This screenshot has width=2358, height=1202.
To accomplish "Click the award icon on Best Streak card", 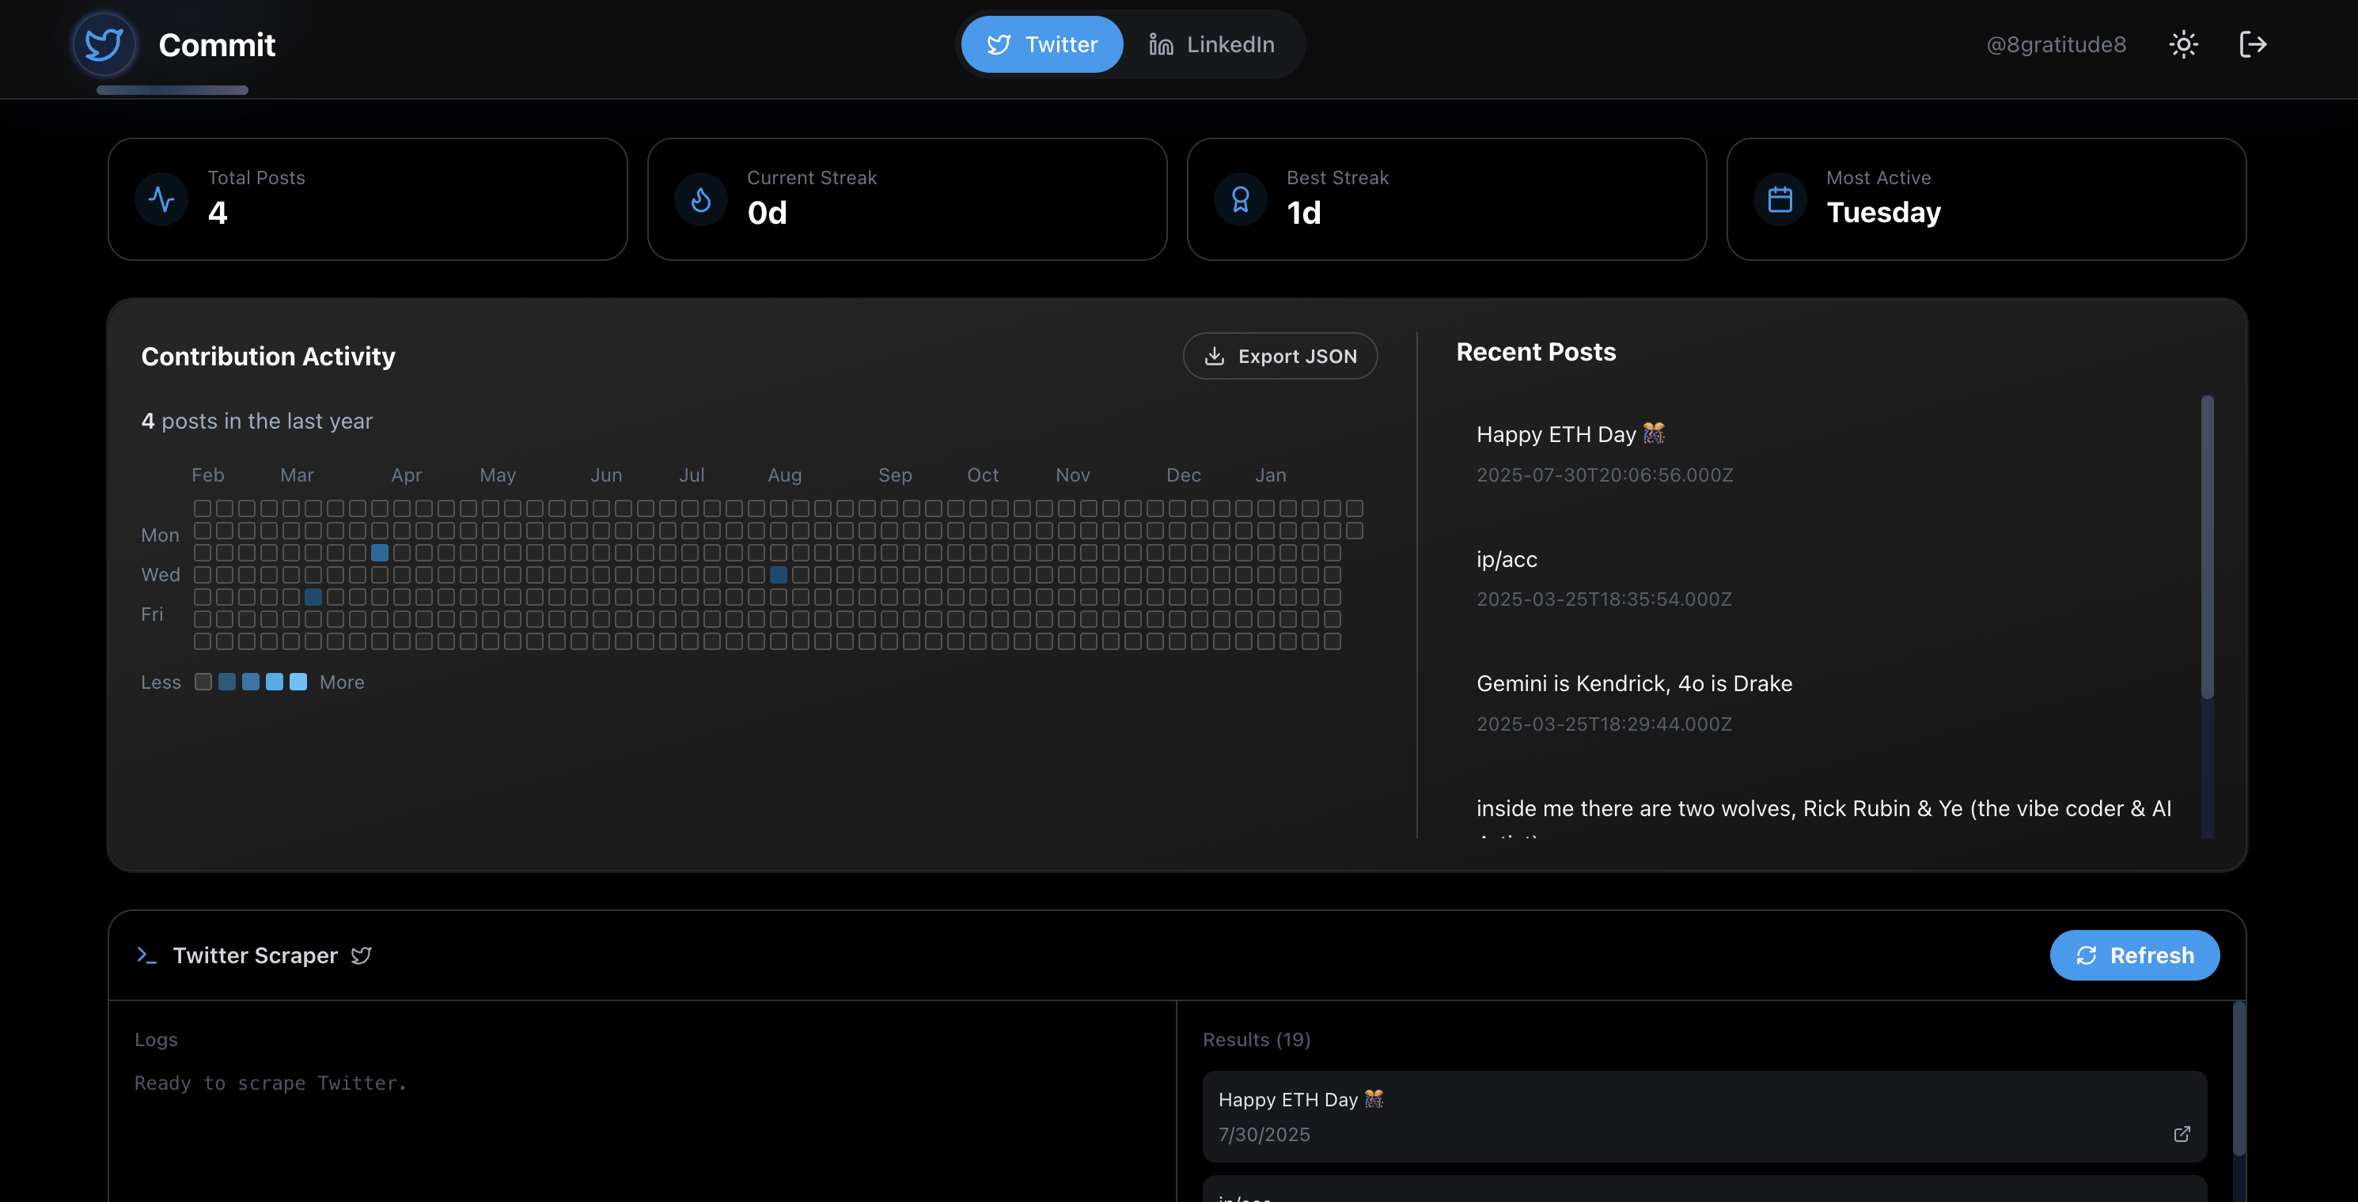I will (x=1241, y=198).
